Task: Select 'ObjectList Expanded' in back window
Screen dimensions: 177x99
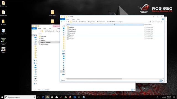Action: (x=45, y=42)
